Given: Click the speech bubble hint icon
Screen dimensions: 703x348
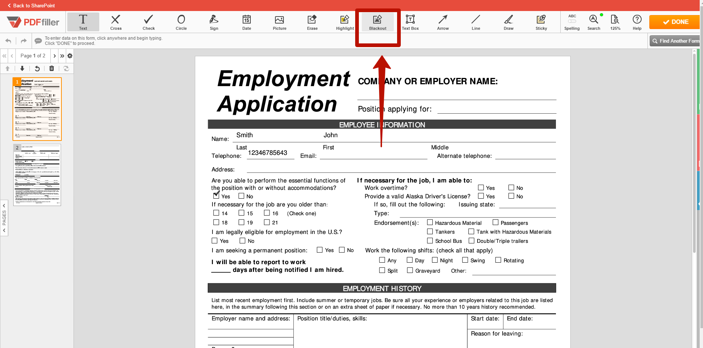Looking at the screenshot, I should [x=38, y=41].
